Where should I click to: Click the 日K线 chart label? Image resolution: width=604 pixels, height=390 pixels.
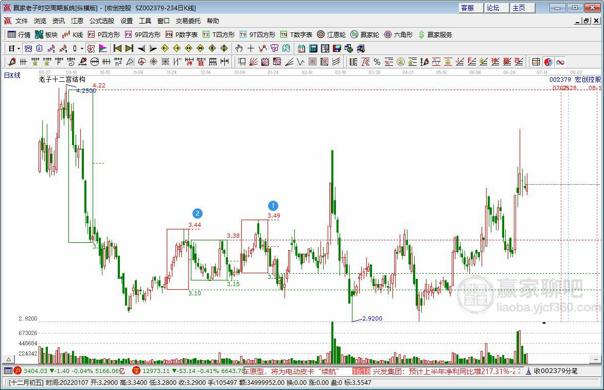12,76
